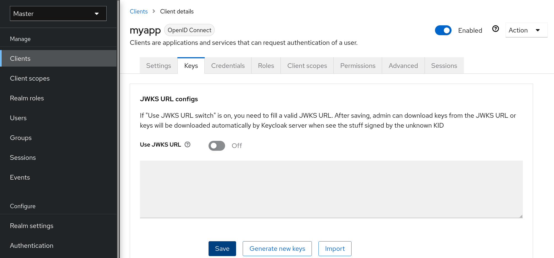Expand the Action dropdown menu
The height and width of the screenshot is (258, 554).
click(x=526, y=30)
